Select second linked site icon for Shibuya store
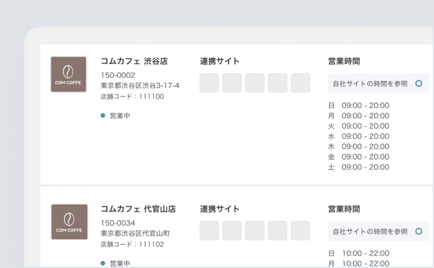The width and height of the screenshot is (434, 268). point(232,83)
